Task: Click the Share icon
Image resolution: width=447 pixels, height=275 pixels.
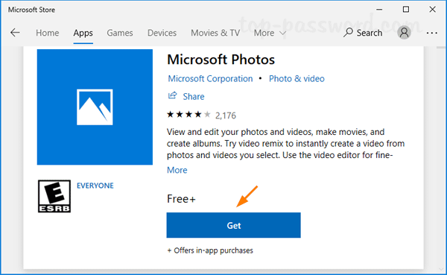Action: tap(172, 95)
